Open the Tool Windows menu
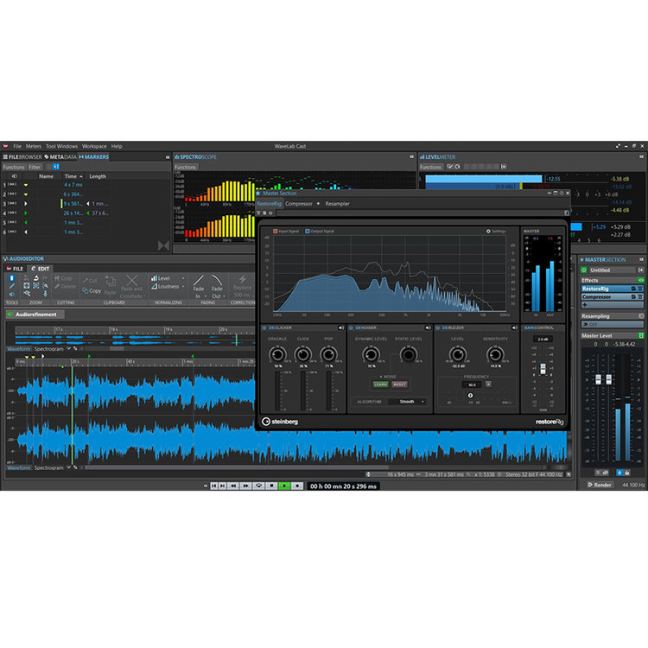The width and height of the screenshot is (648, 648). click(x=61, y=146)
